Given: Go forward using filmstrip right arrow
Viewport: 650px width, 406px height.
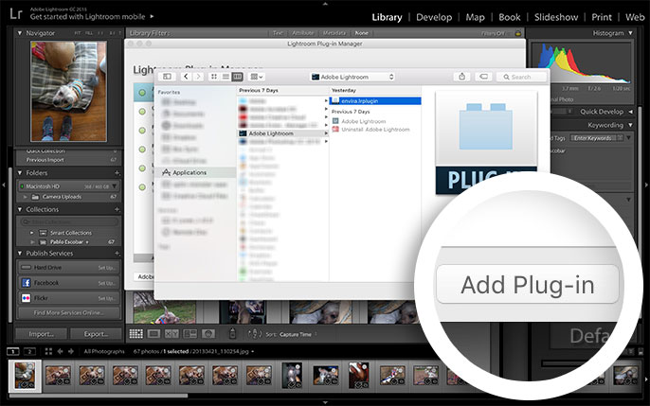Looking at the screenshot, I should point(71,351).
